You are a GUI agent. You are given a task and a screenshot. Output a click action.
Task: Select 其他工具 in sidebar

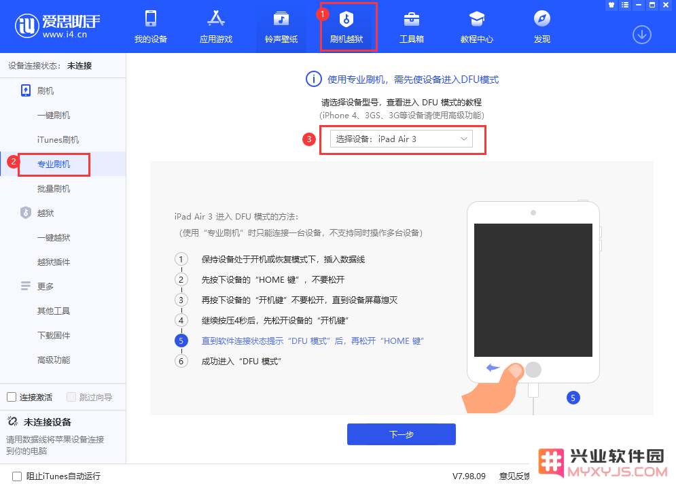click(x=54, y=311)
